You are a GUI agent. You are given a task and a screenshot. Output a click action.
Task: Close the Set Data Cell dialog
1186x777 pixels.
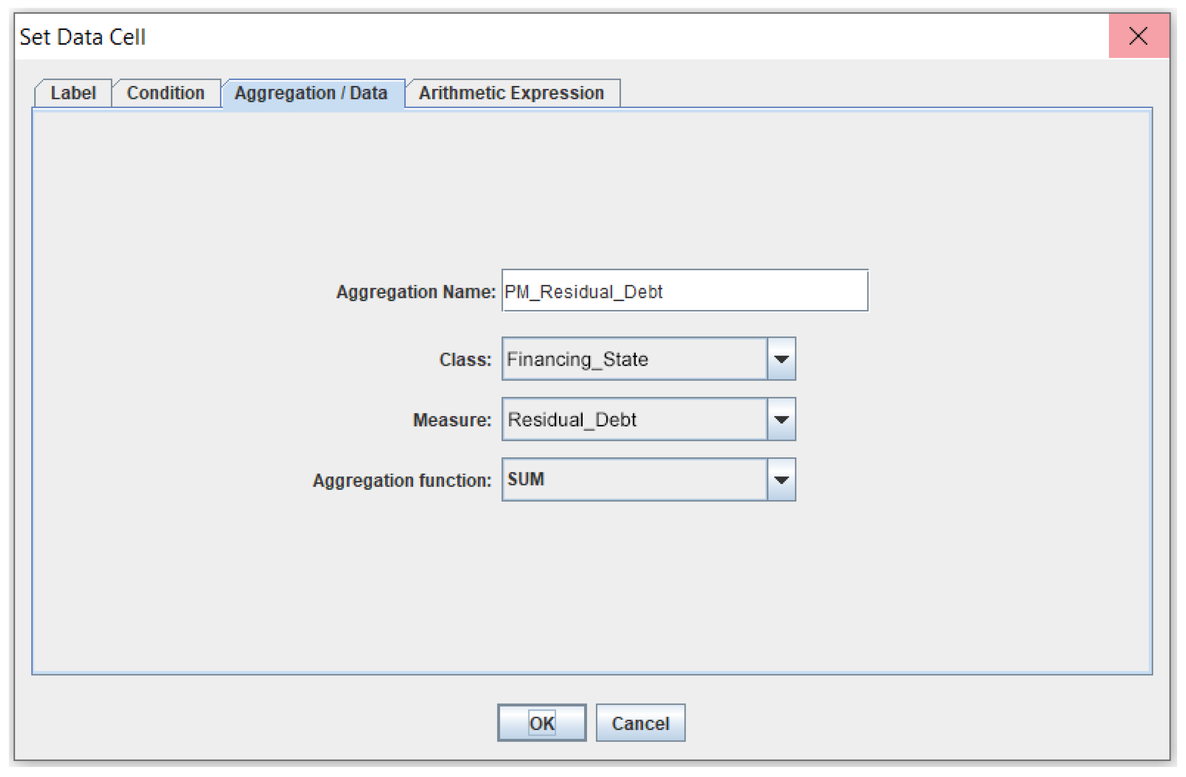(1139, 36)
